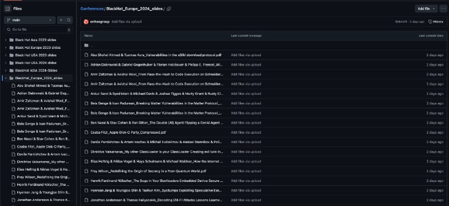The image size is (449, 206).
Task: Copy path icon next to BlackHat_Europe_2024_slides breadcrumb
Action: (x=169, y=8)
